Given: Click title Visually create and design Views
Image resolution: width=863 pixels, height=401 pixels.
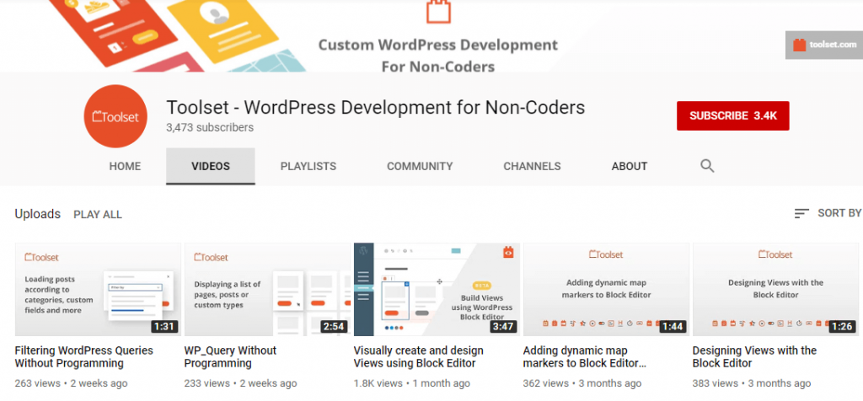Looking at the screenshot, I should 419,357.
